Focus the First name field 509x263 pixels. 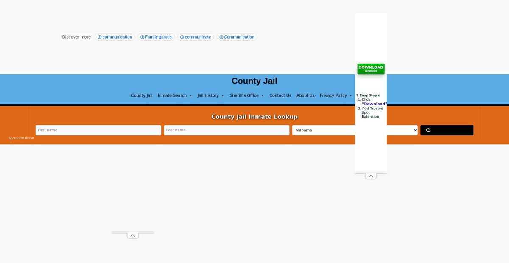click(98, 130)
